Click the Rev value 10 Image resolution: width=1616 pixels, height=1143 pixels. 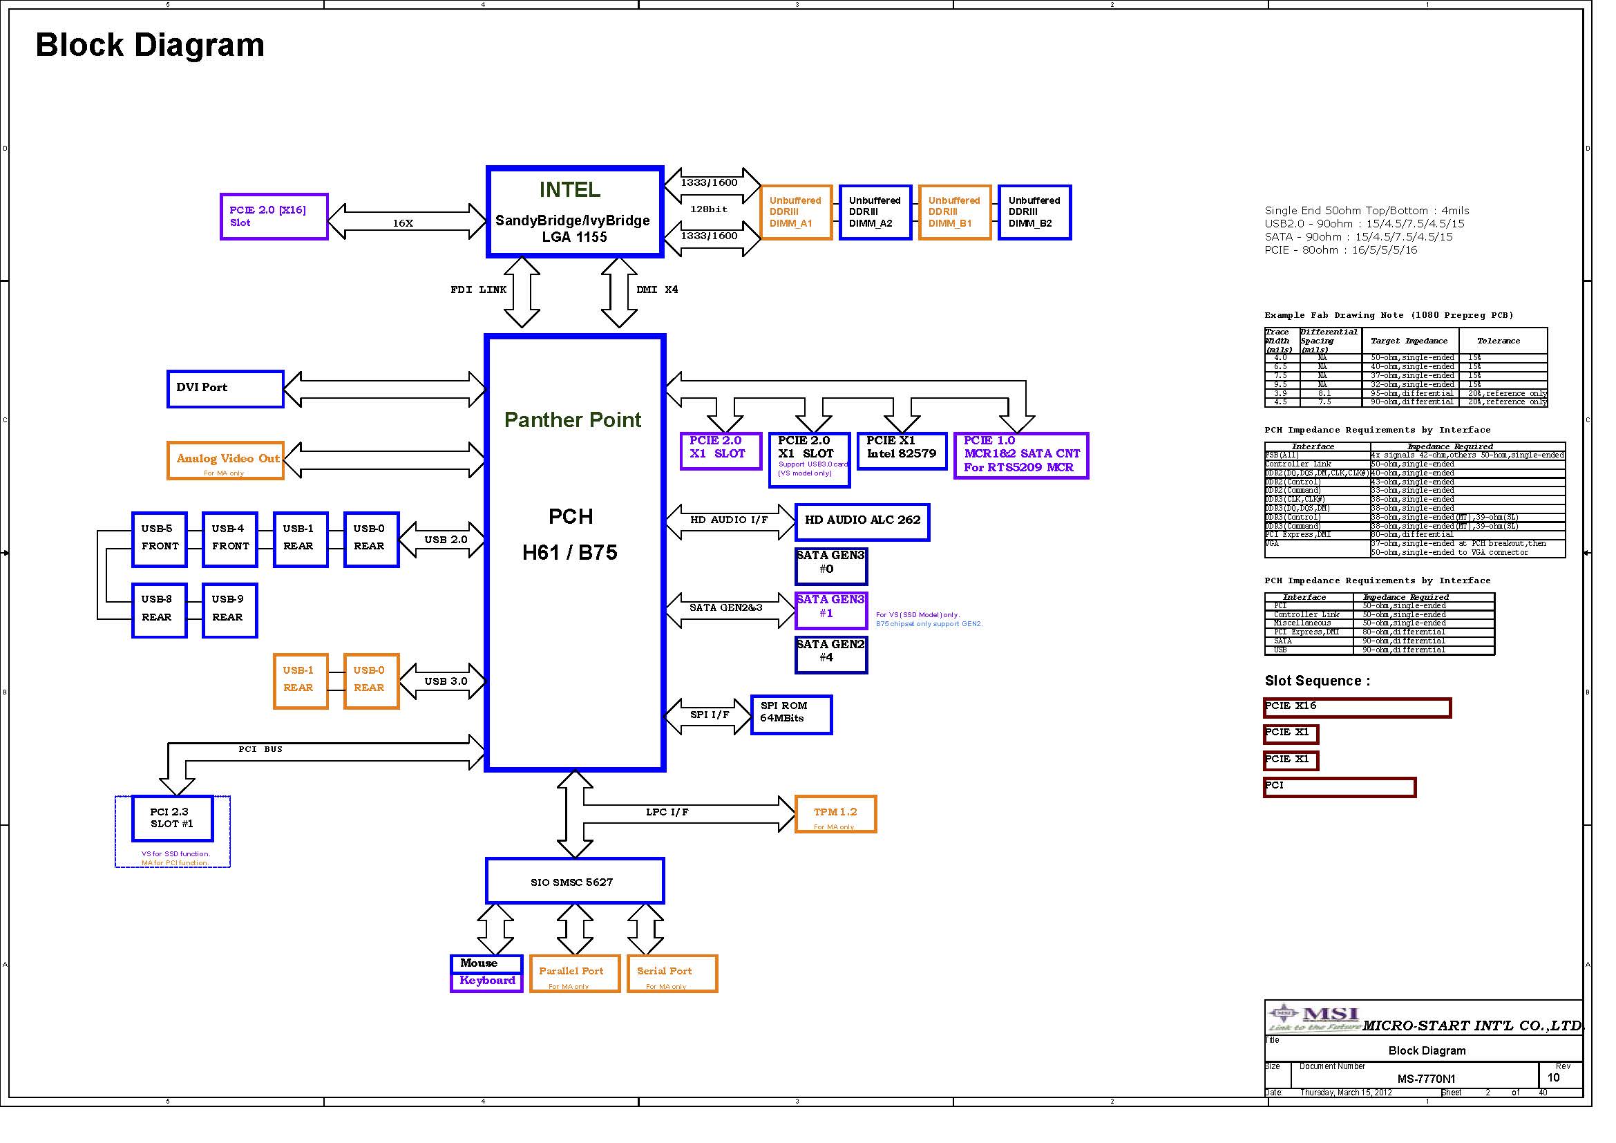[1553, 1077]
